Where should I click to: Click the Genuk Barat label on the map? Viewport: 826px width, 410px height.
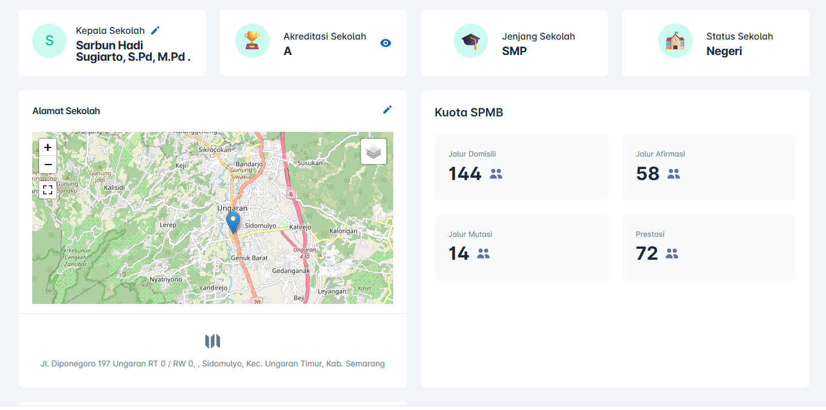[249, 258]
